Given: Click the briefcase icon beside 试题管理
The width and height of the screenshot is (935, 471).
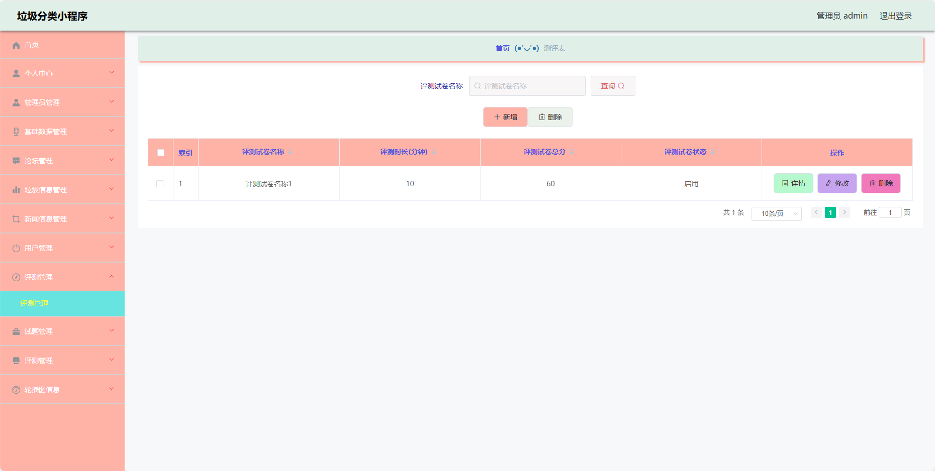Looking at the screenshot, I should (x=16, y=331).
